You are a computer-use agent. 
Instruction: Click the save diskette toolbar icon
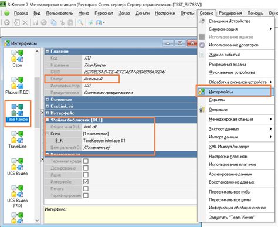35,23
